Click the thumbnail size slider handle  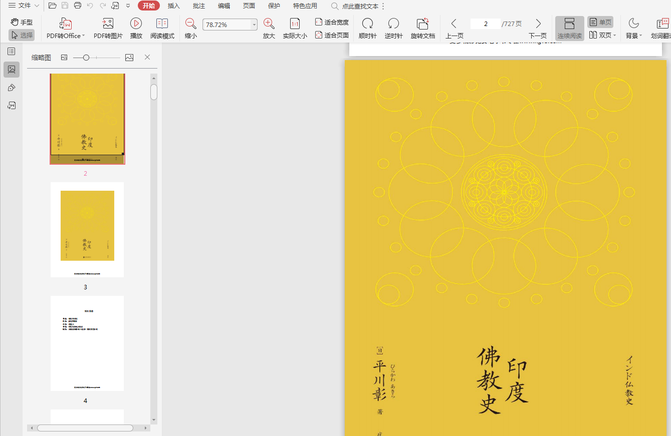[x=86, y=58]
